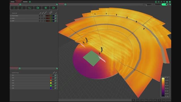Viewport: 181px width, 102px height.
Task: Click the folder icon button in the sources toolbar
Action: (x=38, y=8)
